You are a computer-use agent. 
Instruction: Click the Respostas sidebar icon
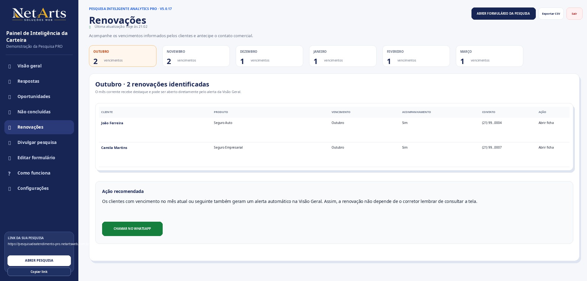pyautogui.click(x=10, y=81)
